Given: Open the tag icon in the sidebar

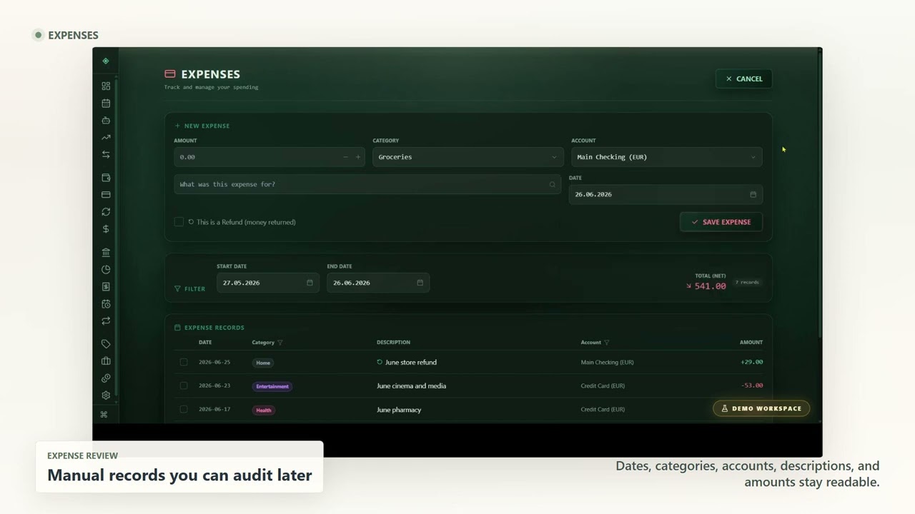Looking at the screenshot, I should point(106,344).
